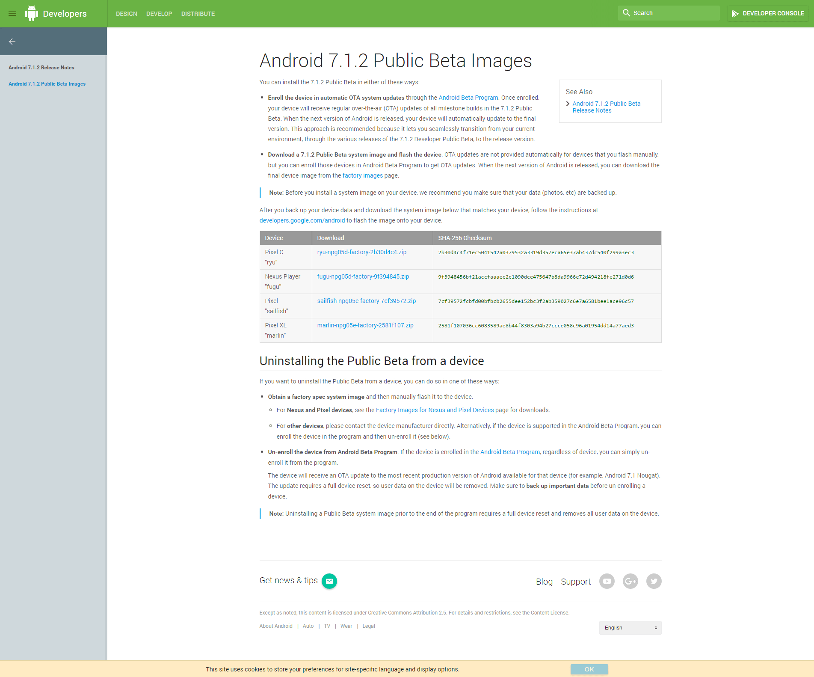The image size is (814, 677).
Task: Open the YouTube social icon
Action: click(607, 581)
